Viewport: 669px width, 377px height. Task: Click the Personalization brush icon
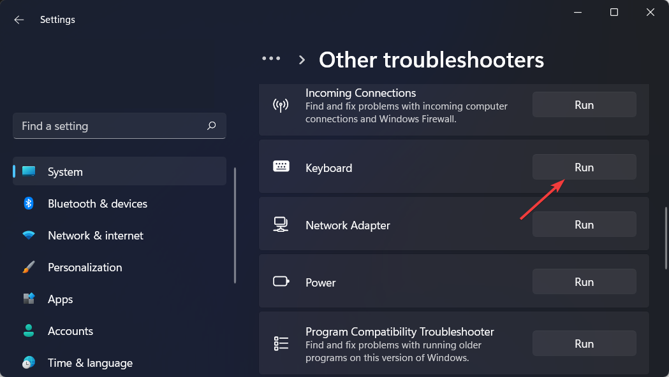point(29,267)
